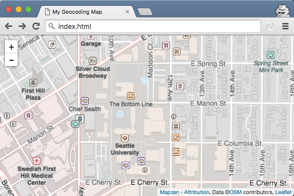Open the OSM contributors link

click(x=236, y=192)
